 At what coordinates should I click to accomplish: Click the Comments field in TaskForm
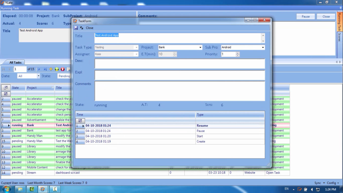pos(180,91)
